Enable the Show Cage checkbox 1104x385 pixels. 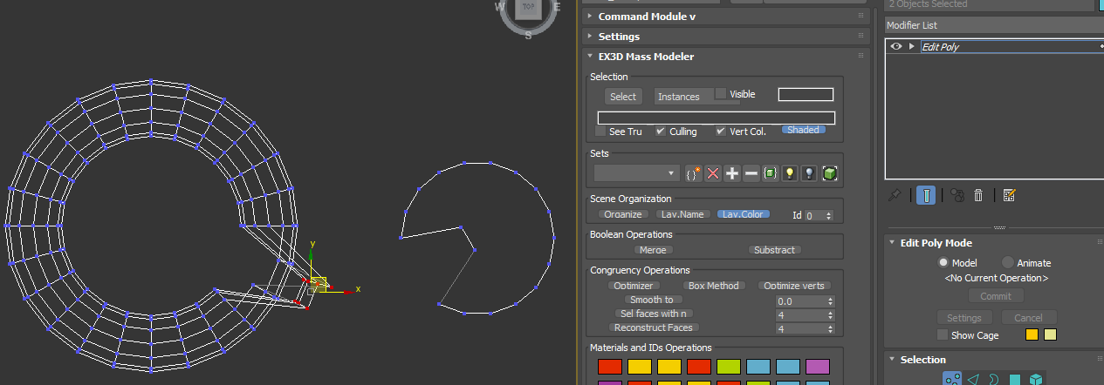coord(943,334)
